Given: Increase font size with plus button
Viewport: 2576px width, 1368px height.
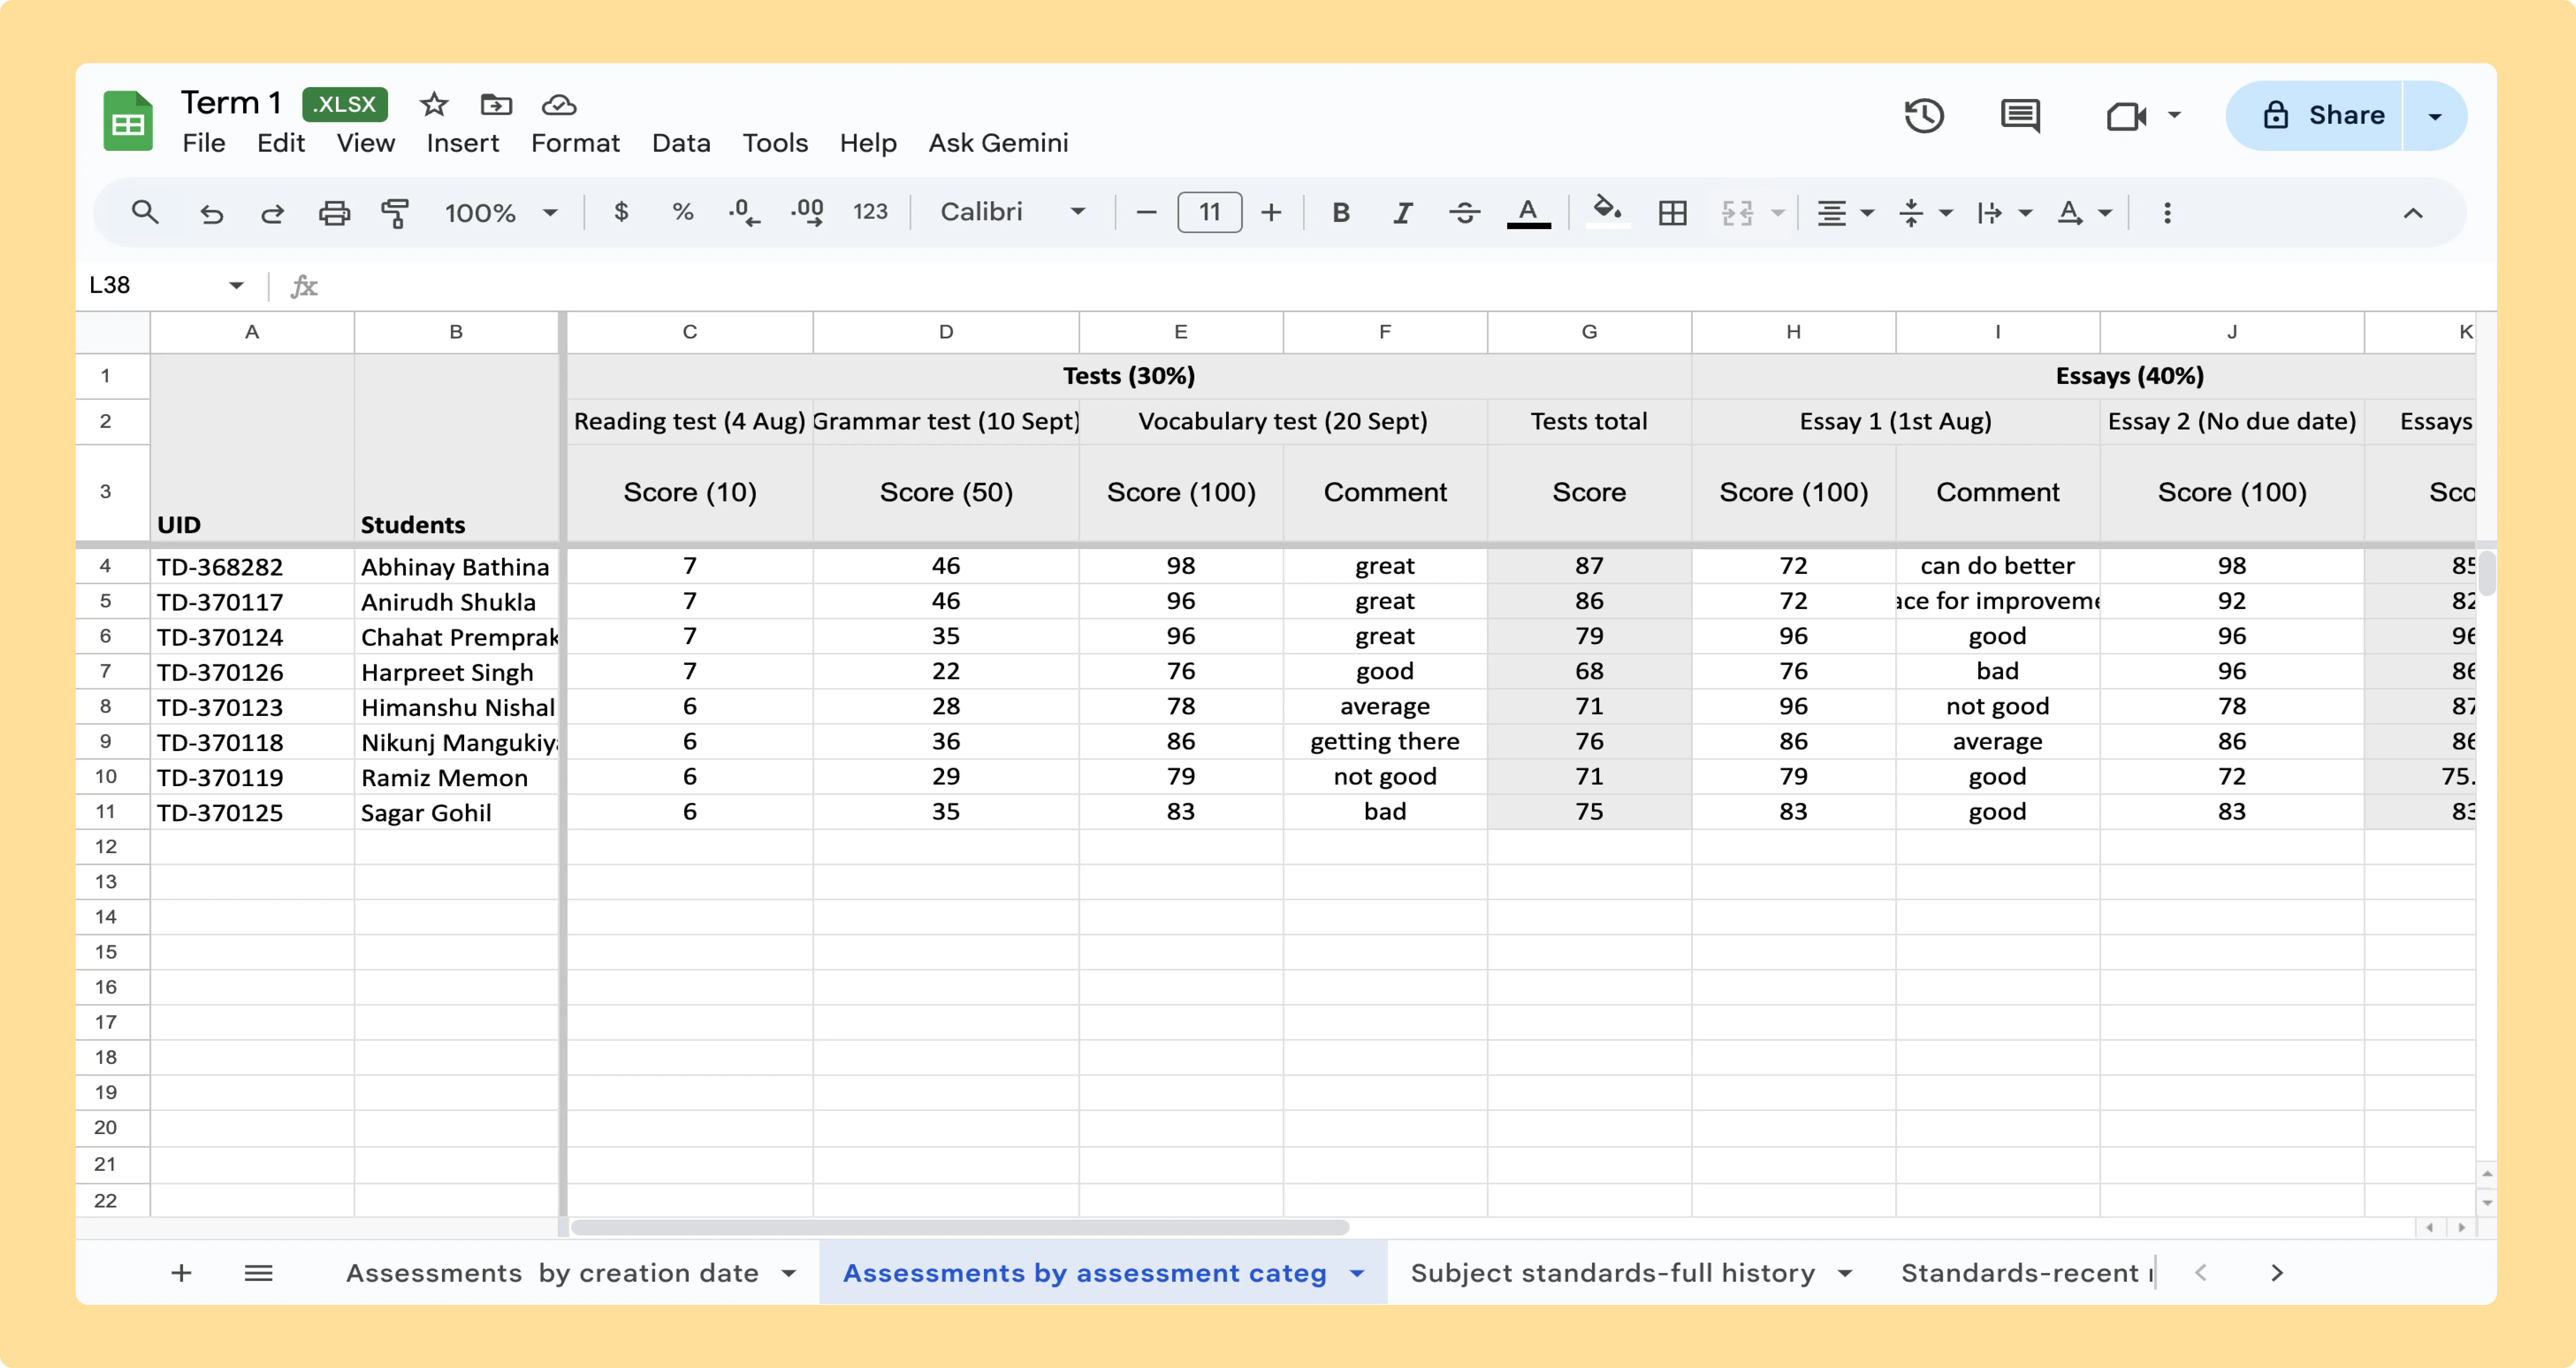Looking at the screenshot, I should [x=1271, y=212].
